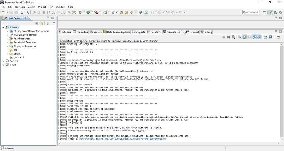Collapse the intranet project node
The width and height of the screenshot is (284, 151).
pyautogui.click(x=3, y=27)
